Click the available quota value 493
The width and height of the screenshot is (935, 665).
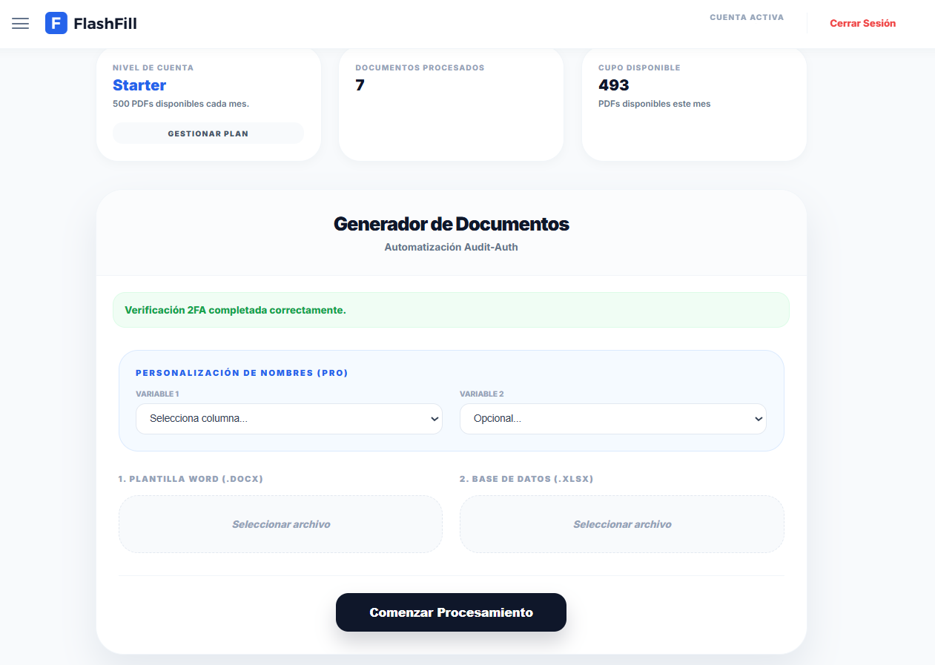pos(613,85)
